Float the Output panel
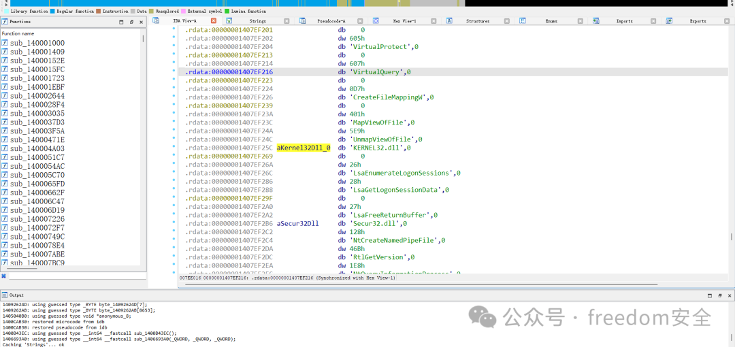 coord(721,296)
